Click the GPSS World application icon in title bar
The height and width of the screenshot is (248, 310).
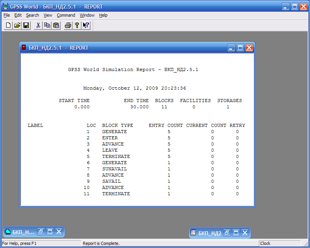pos(5,7)
